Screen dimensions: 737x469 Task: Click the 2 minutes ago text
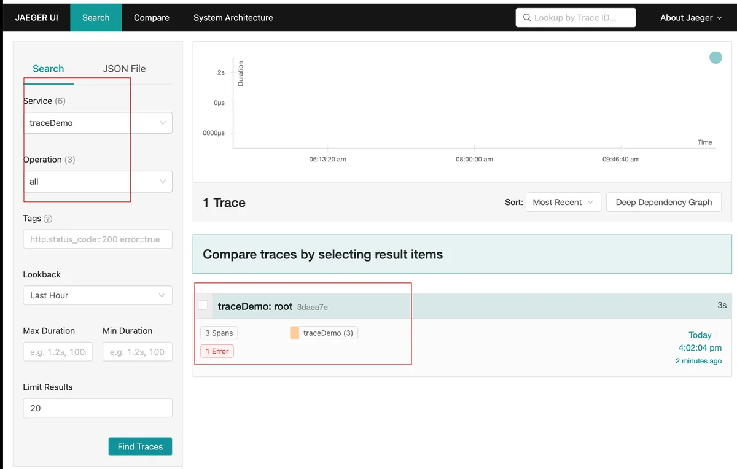(x=698, y=361)
